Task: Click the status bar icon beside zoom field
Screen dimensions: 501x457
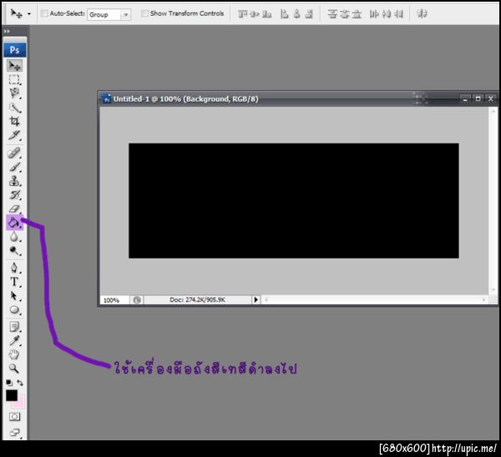Action: (x=137, y=300)
